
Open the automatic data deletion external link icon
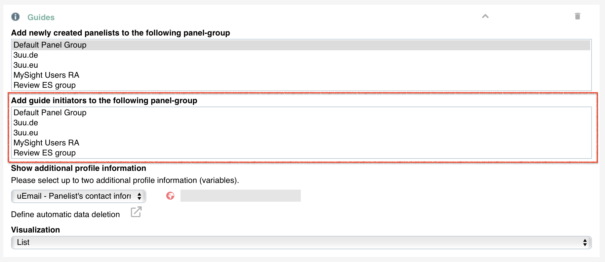(x=136, y=212)
